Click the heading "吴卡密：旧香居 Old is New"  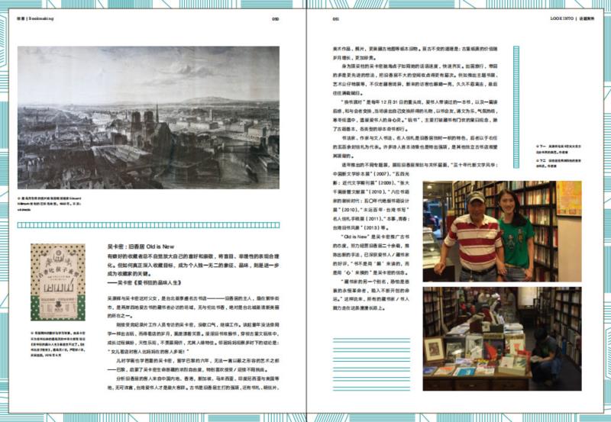pos(141,246)
